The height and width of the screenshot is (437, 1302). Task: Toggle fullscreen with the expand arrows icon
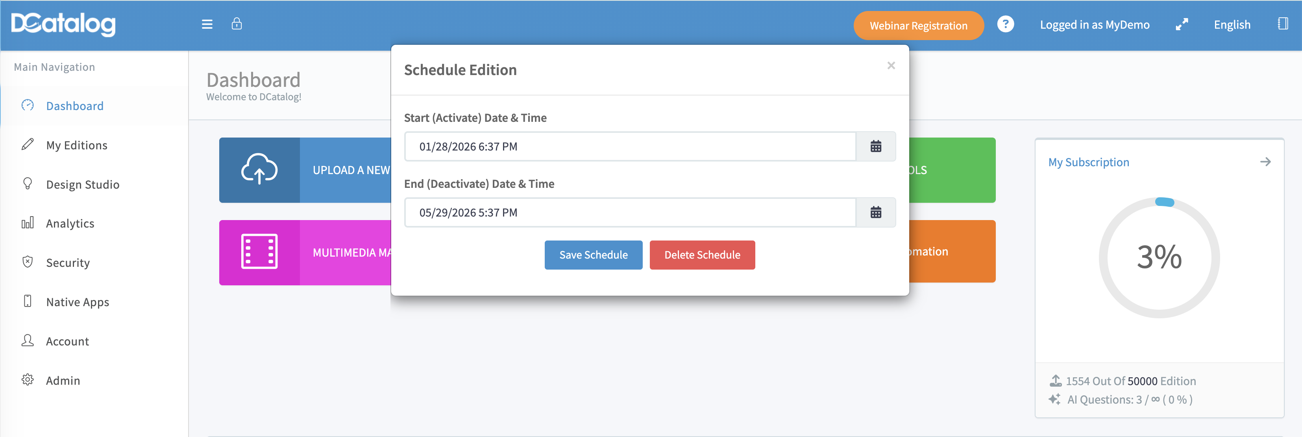pos(1181,24)
